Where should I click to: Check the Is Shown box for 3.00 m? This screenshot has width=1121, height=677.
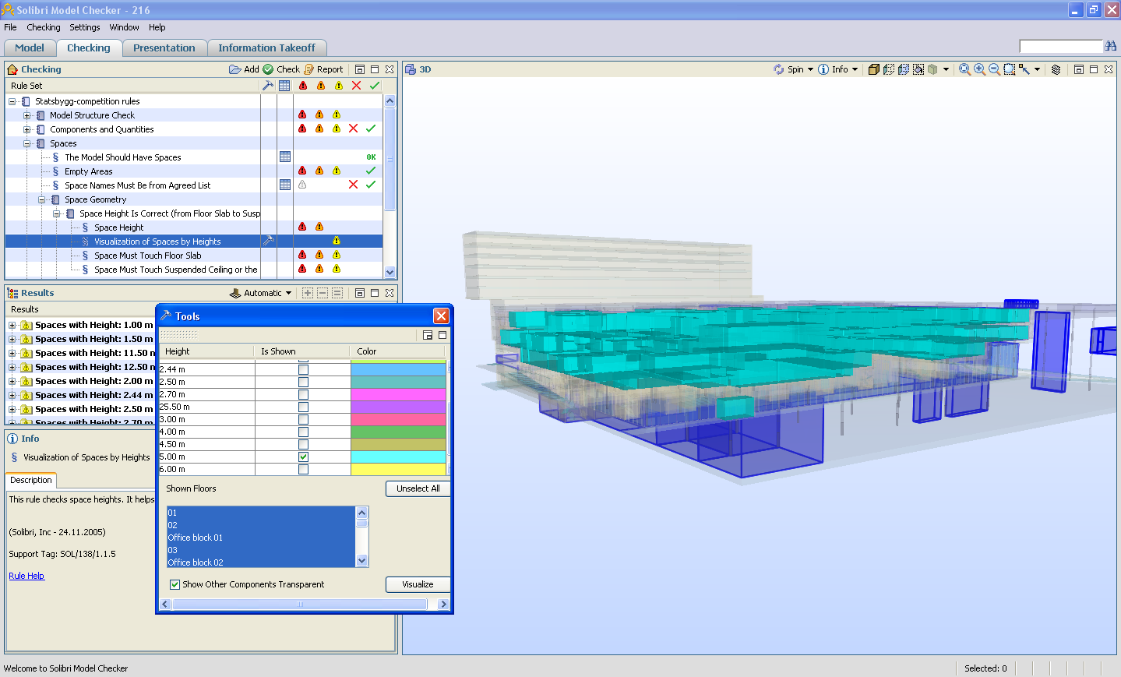303,419
